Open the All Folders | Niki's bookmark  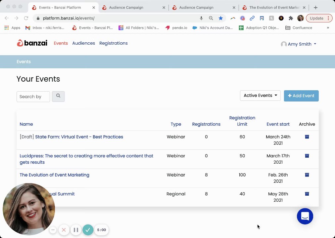139,28
